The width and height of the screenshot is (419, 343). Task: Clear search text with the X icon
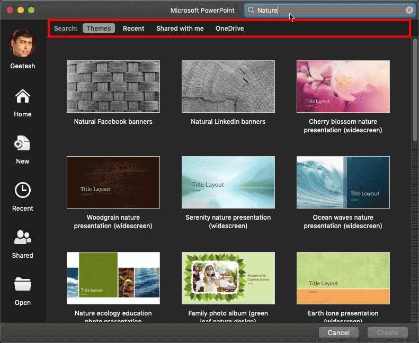[x=409, y=10]
